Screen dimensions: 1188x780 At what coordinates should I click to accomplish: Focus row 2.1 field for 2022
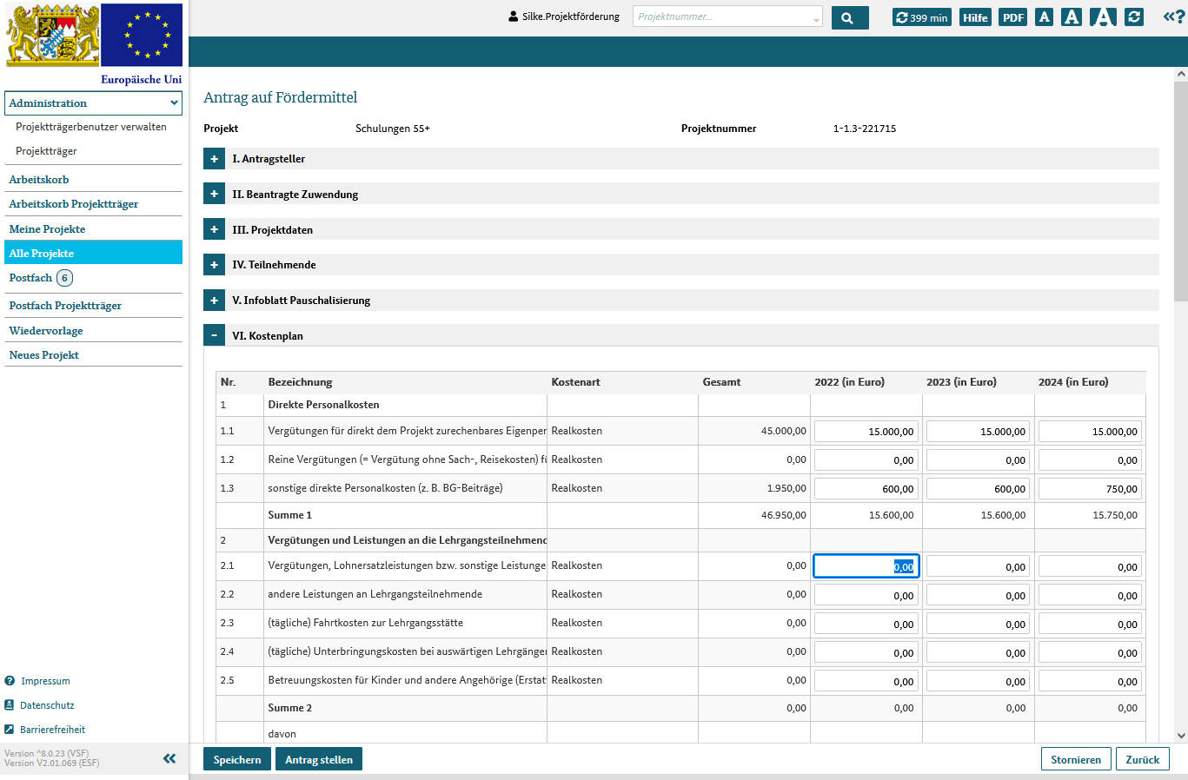click(x=866, y=566)
